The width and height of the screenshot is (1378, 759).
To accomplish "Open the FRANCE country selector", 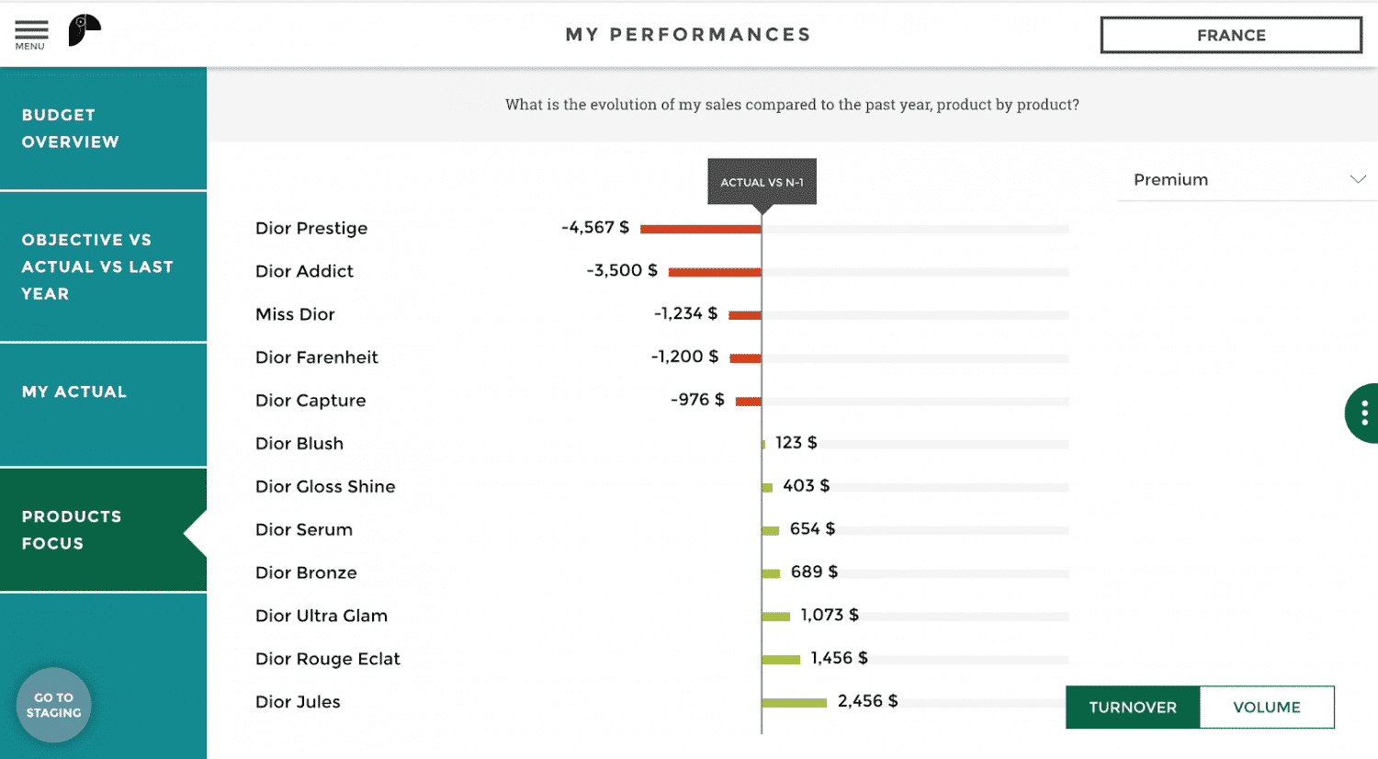I will click(1230, 35).
